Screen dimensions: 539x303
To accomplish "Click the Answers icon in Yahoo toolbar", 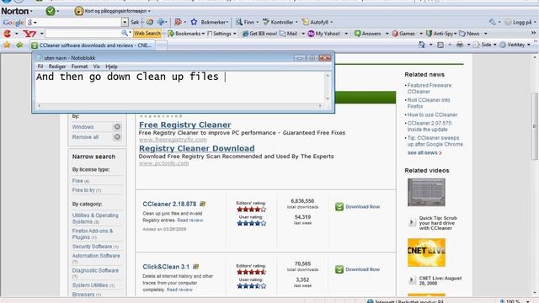I will pyautogui.click(x=357, y=34).
